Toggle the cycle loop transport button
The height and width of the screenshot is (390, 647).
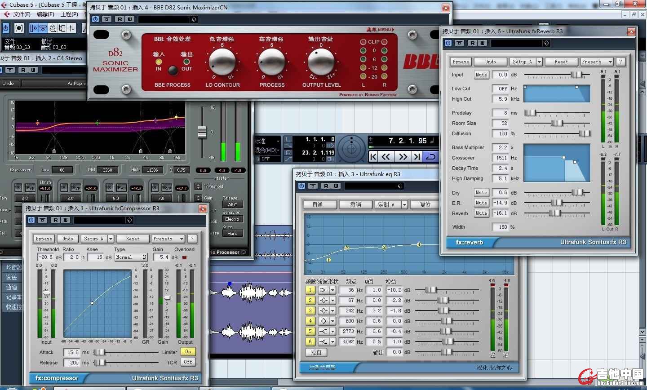430,157
